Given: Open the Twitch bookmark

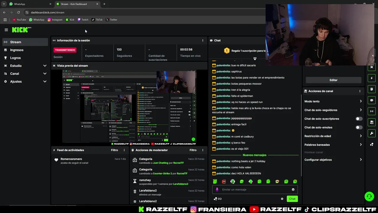Looking at the screenshot, I should pos(83,20).
